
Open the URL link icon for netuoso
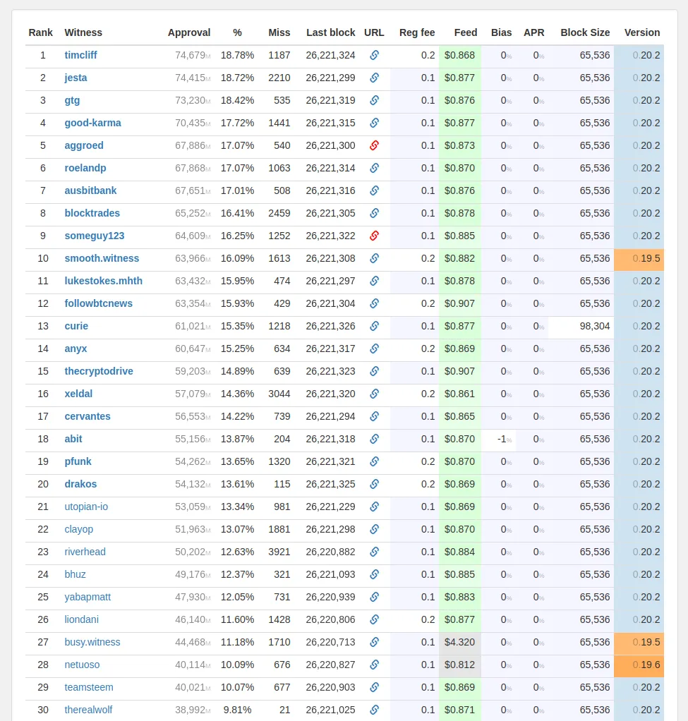click(x=375, y=665)
